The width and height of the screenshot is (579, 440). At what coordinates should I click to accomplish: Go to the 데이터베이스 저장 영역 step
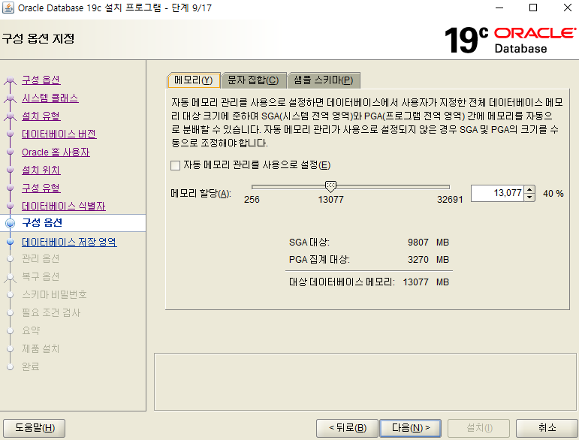69,242
